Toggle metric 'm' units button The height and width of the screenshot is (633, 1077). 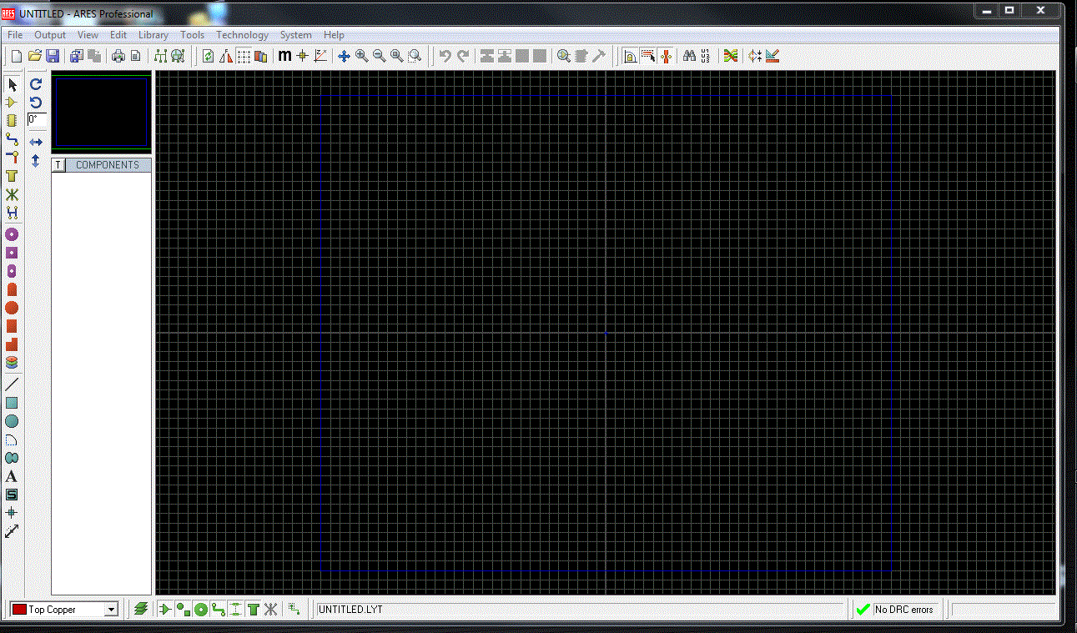pyautogui.click(x=284, y=56)
